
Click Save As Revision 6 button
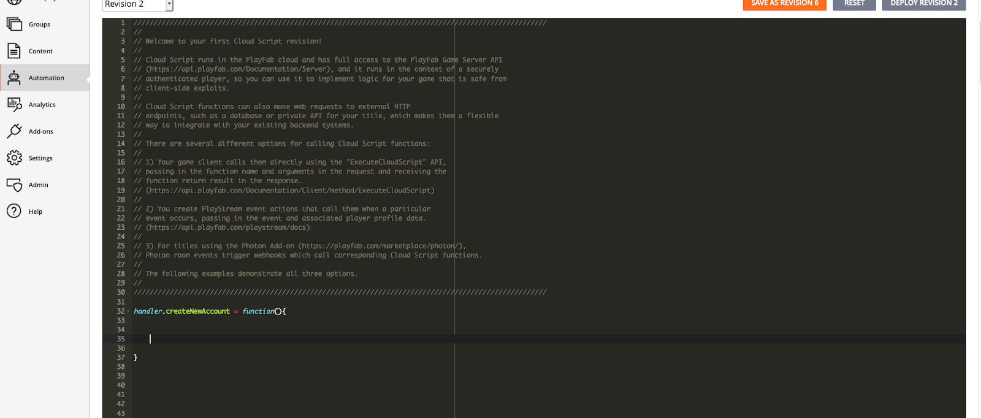(x=785, y=4)
